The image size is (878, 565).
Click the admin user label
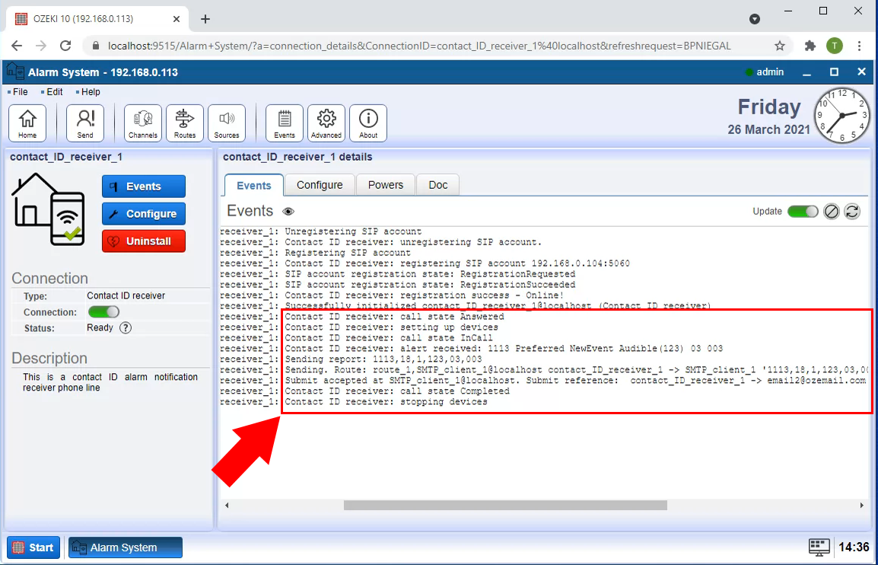point(770,72)
